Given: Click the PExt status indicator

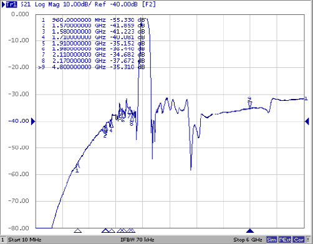Looking at the screenshot, I should pyautogui.click(x=285, y=240).
